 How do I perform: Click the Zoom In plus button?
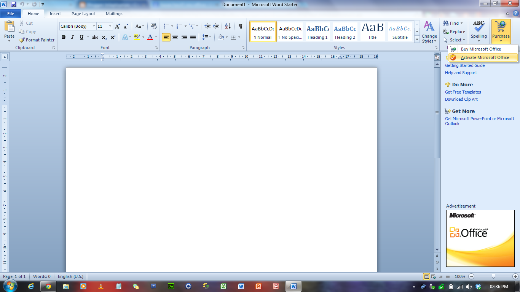click(515, 276)
